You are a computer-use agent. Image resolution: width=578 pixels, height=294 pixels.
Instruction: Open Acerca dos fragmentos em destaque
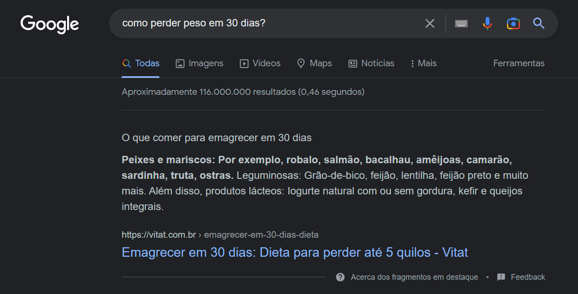click(x=414, y=277)
